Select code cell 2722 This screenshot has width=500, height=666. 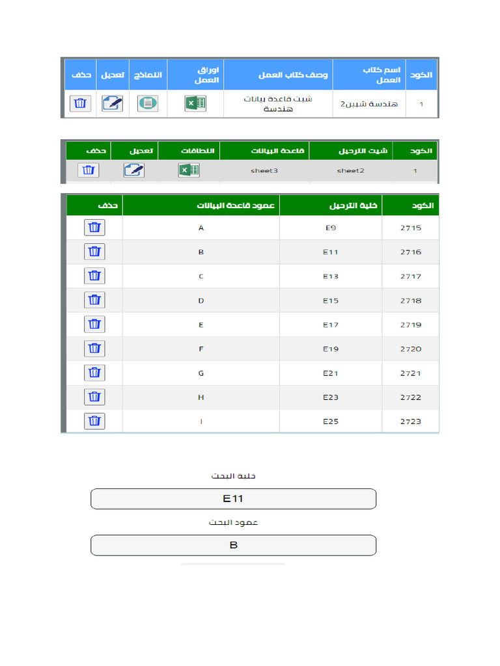tap(411, 397)
